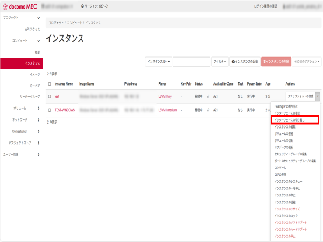Image resolution: width=323 pixels, height=242 pixels.
Task: Open the その他のアクション dropdown
Action: (x=307, y=62)
